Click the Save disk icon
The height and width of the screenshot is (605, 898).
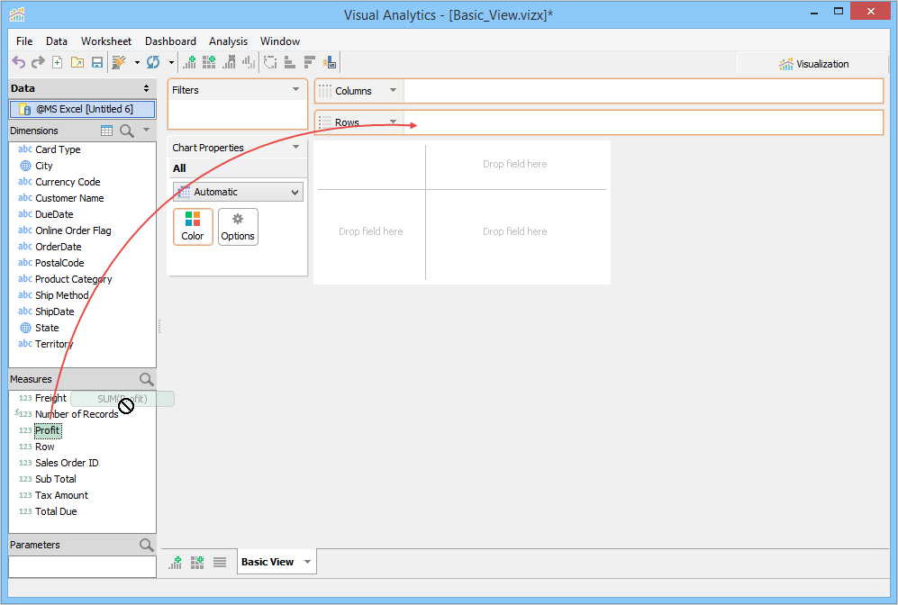coord(97,62)
